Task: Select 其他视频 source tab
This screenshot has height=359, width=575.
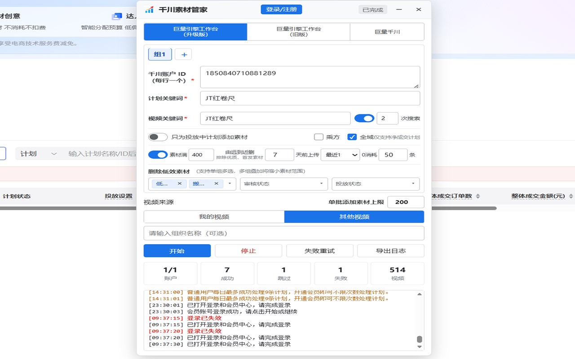Action: tap(354, 217)
